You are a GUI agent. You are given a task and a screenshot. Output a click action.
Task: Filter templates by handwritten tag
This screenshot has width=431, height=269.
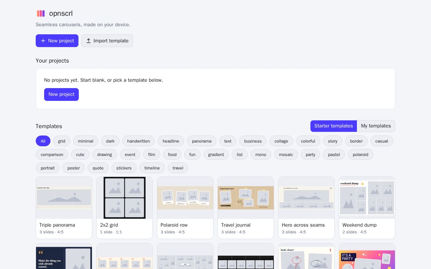[138, 141]
